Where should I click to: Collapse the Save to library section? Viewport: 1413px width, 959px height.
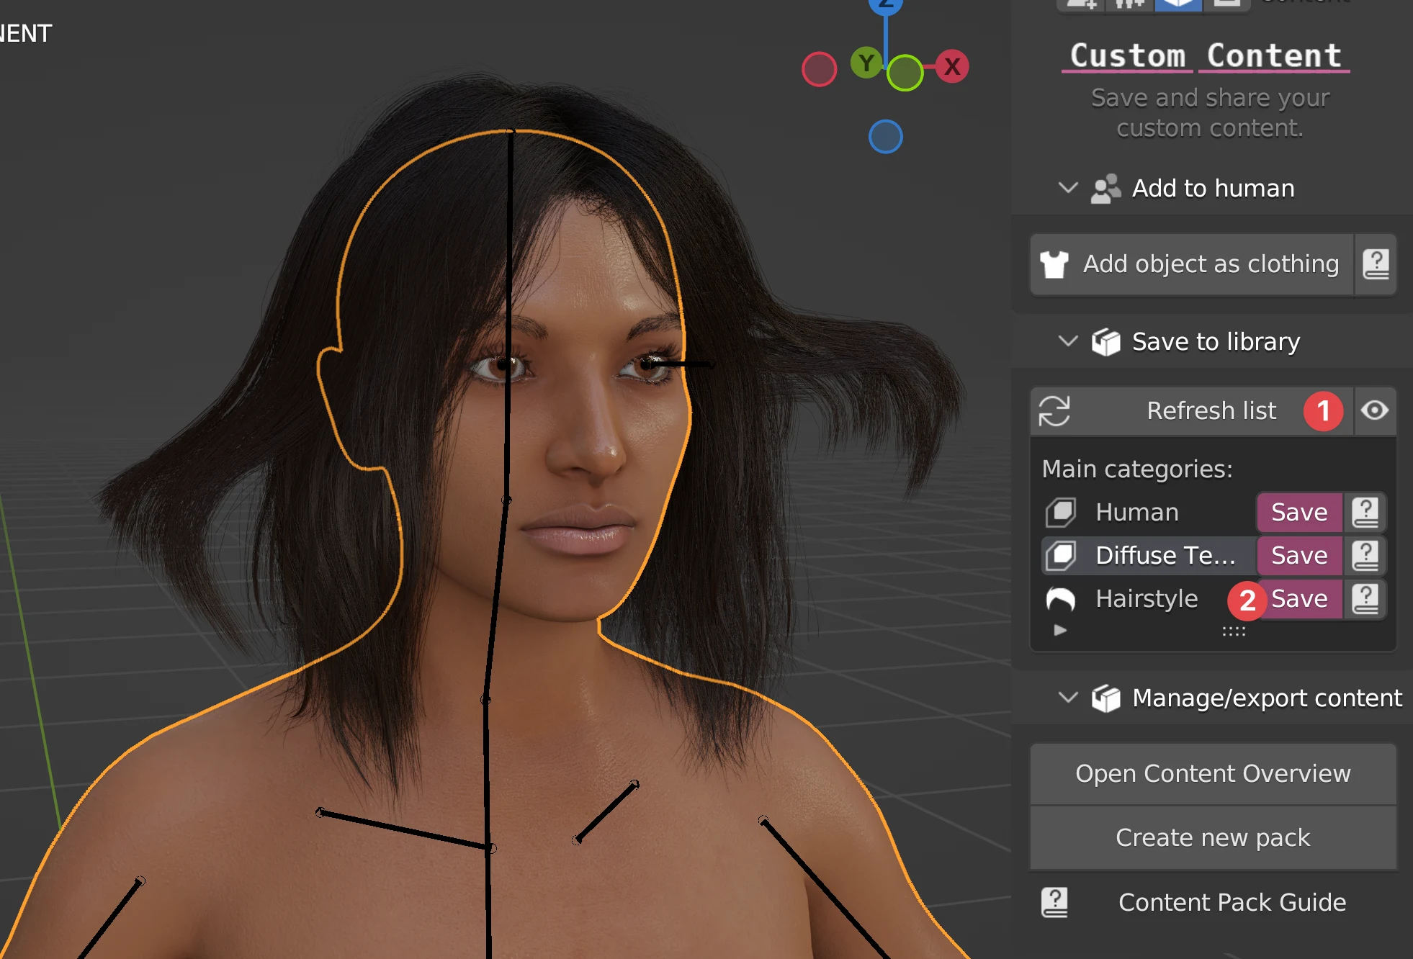(x=1068, y=341)
